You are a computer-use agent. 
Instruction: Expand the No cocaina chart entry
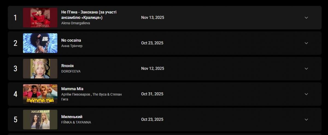click(306, 43)
